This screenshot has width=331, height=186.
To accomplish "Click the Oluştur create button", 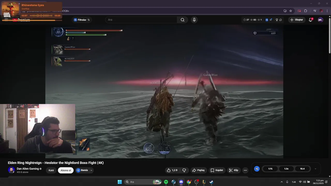I will click(x=297, y=20).
